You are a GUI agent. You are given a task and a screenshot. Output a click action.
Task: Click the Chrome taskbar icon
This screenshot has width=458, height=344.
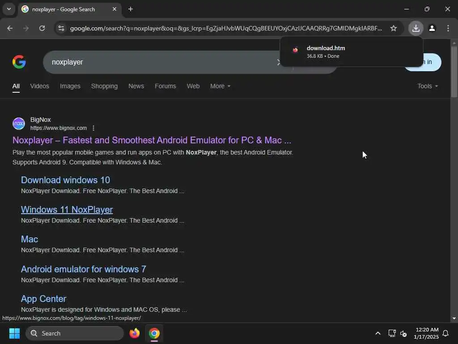coord(154,333)
